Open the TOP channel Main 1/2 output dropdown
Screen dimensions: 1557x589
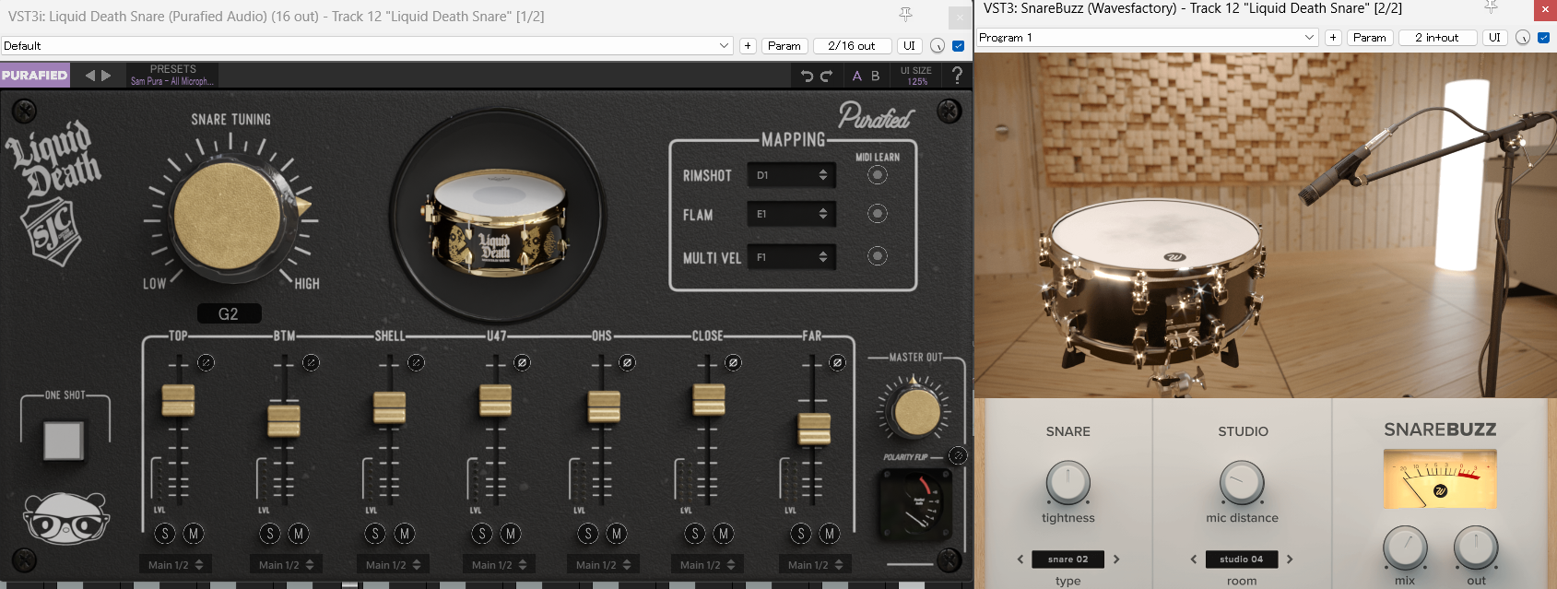click(x=175, y=565)
